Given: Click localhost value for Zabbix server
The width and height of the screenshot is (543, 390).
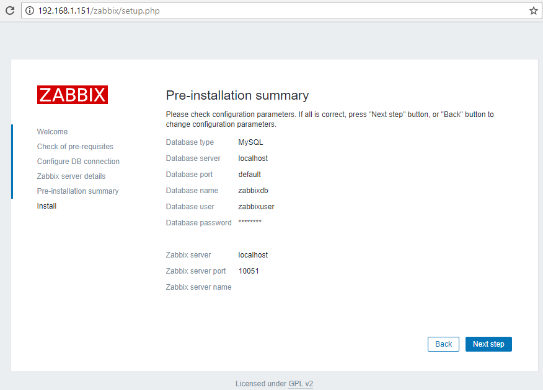Looking at the screenshot, I should 253,255.
